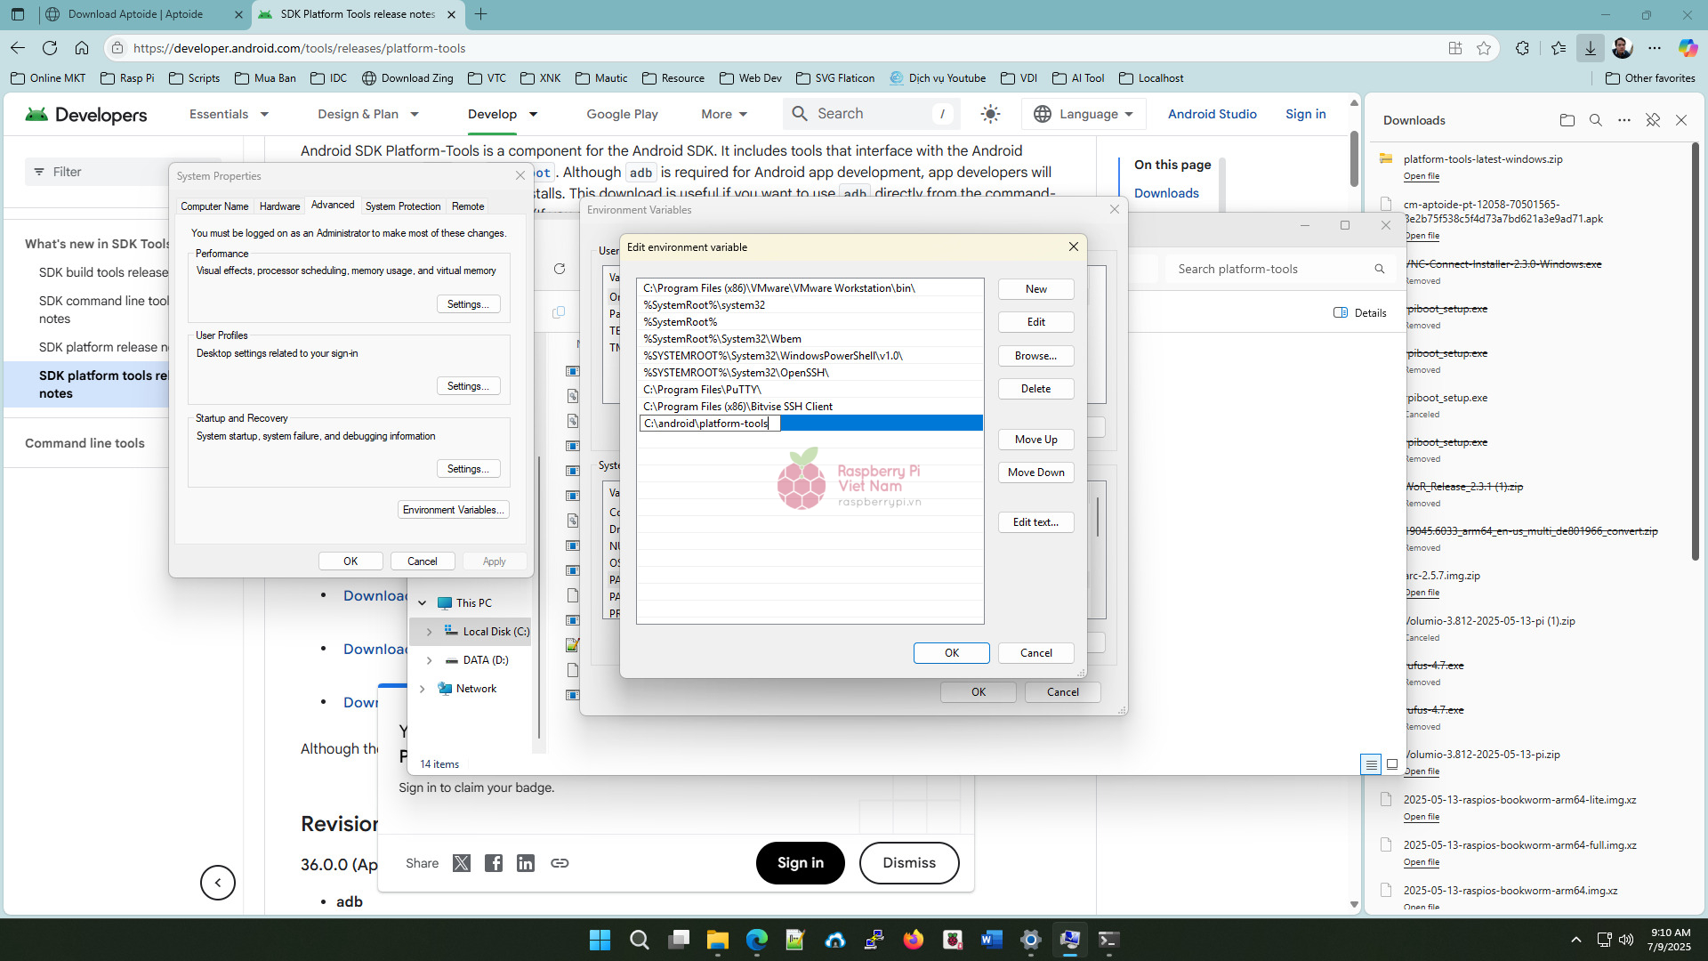Click Edit text... button
Image resolution: width=1708 pixels, height=961 pixels.
click(1036, 522)
